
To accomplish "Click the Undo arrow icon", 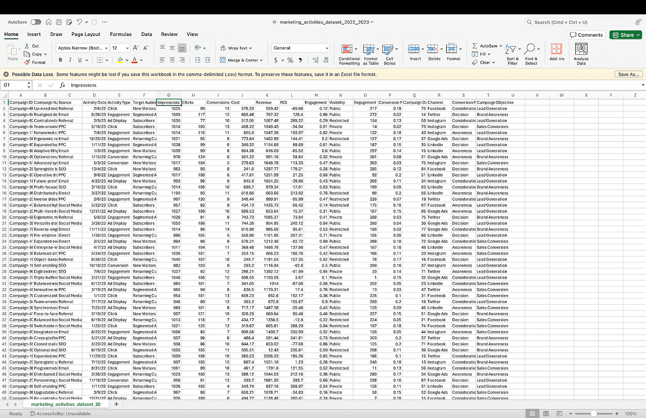I will (79, 22).
